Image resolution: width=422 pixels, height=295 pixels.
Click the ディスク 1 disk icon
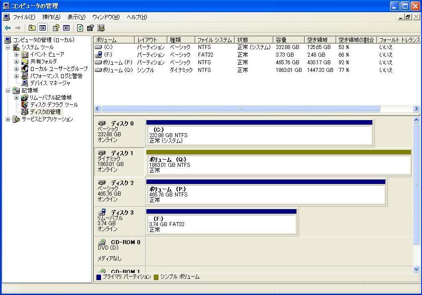[102, 153]
